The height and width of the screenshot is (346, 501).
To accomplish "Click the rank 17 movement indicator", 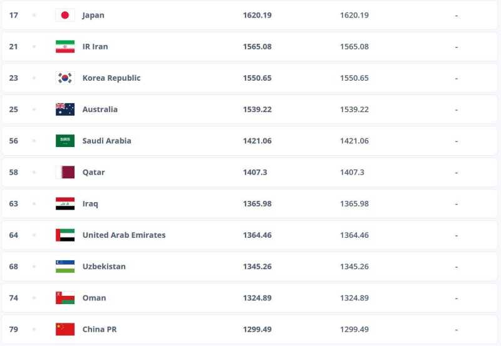I will tap(34, 15).
